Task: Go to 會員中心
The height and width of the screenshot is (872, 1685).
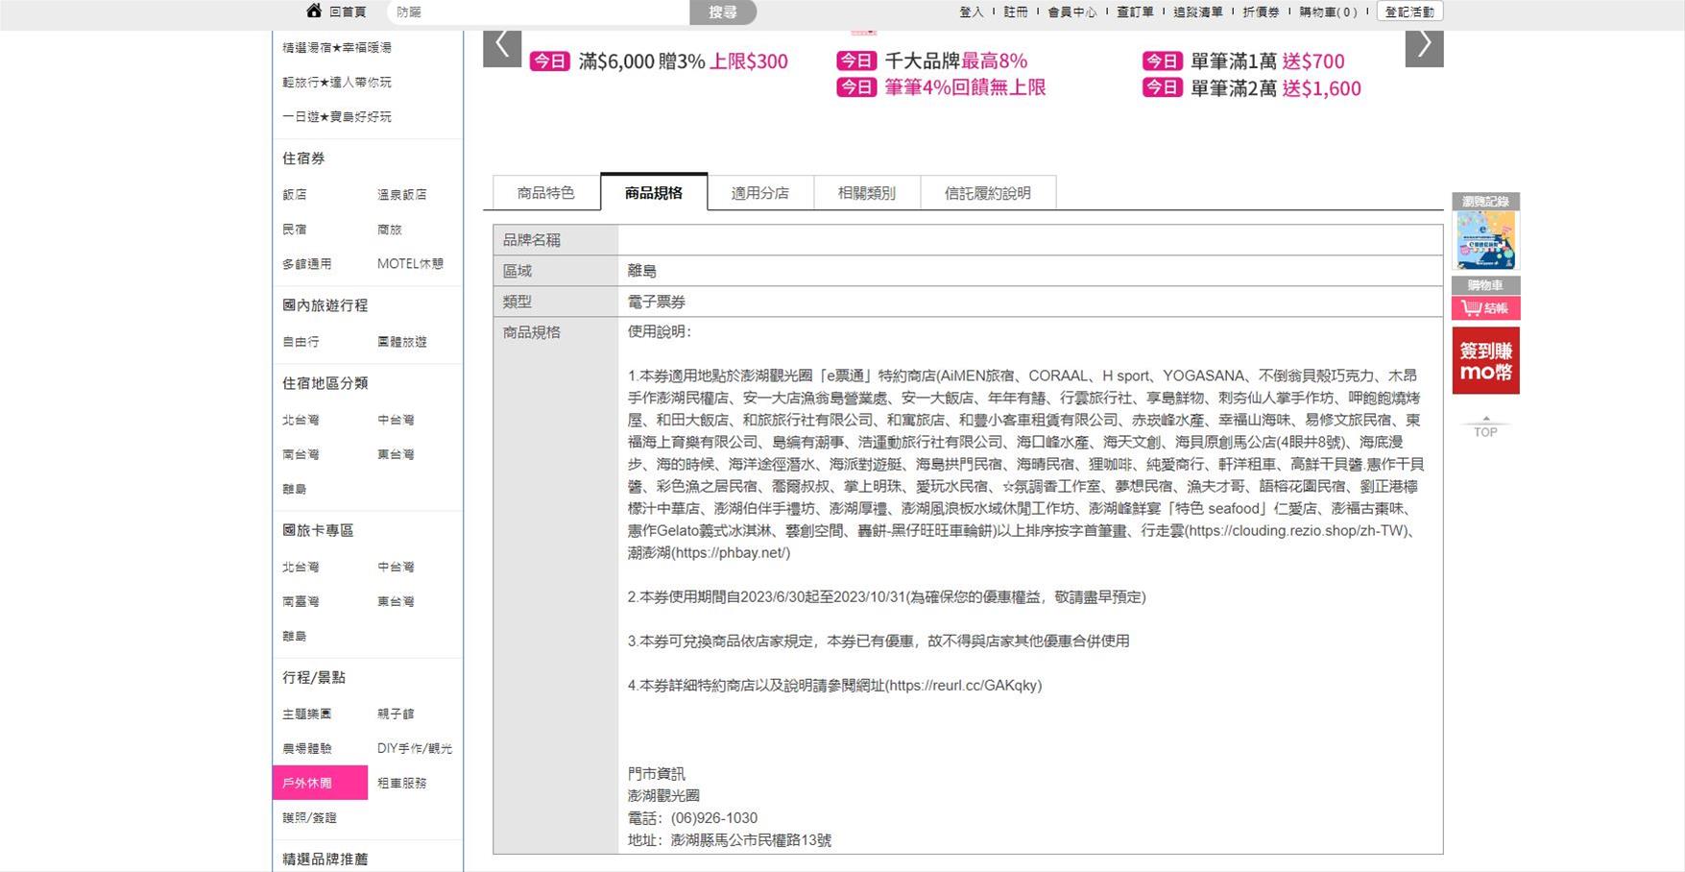Action: click(x=1071, y=12)
